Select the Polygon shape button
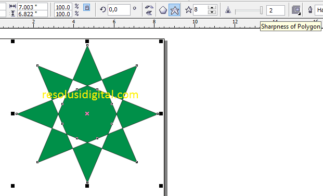 click(x=163, y=10)
